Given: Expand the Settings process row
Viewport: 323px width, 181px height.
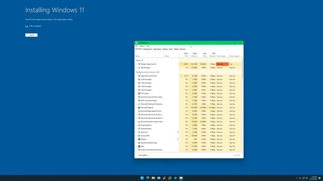Looking at the screenshot, I should point(136,139).
